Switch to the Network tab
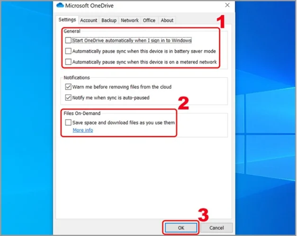 tap(130, 20)
